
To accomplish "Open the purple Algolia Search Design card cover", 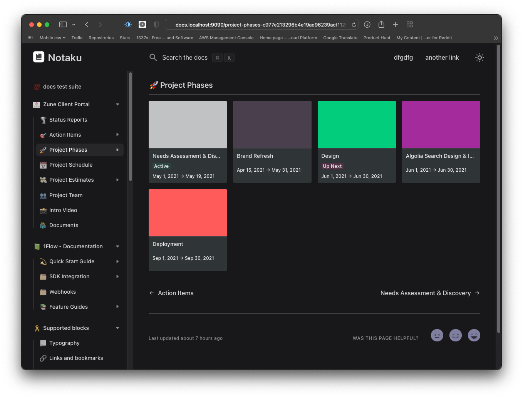I will (441, 124).
